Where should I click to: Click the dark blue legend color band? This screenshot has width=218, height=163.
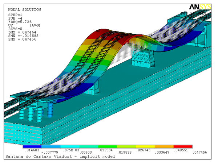point(32,146)
